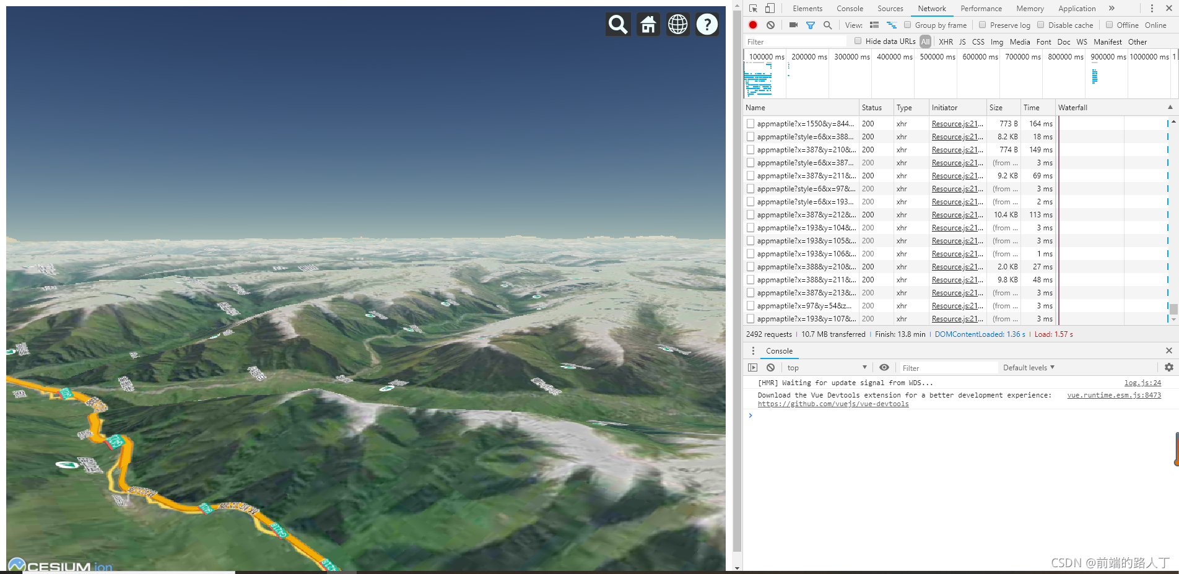
Task: Open the vue-devtools GitHub link
Action: coord(833,403)
